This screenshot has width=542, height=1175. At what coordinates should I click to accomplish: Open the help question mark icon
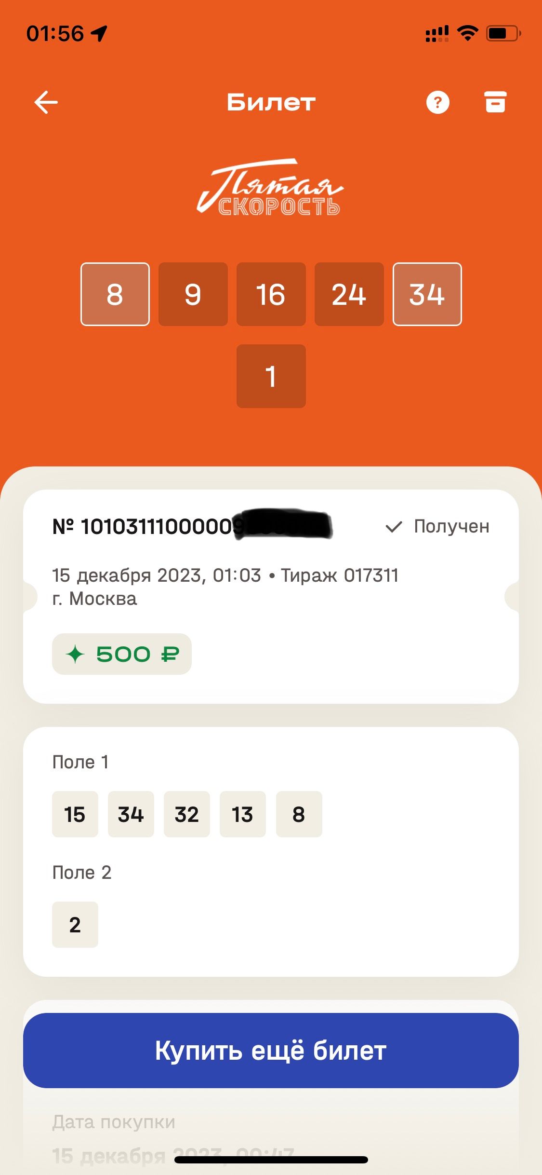point(437,102)
